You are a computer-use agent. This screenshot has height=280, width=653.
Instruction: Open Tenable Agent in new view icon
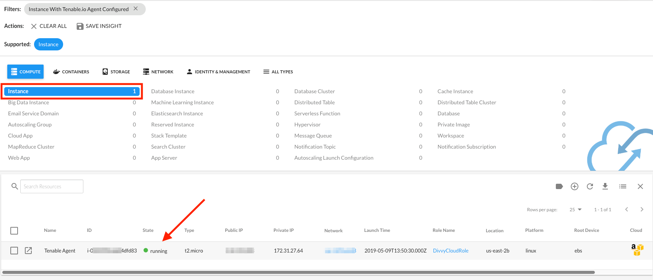[x=28, y=251]
